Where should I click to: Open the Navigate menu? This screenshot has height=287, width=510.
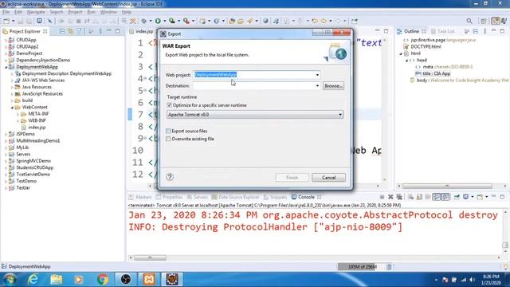pyautogui.click(x=36, y=12)
